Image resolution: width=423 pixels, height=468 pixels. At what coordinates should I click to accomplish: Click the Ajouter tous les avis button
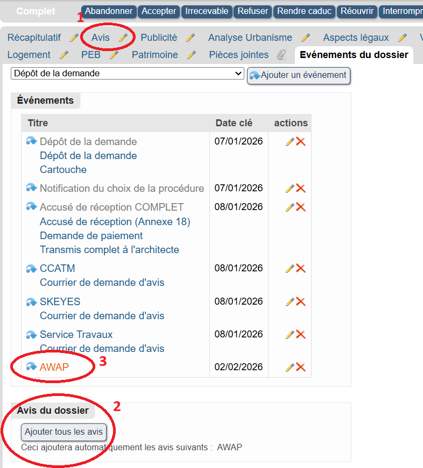[x=64, y=432]
